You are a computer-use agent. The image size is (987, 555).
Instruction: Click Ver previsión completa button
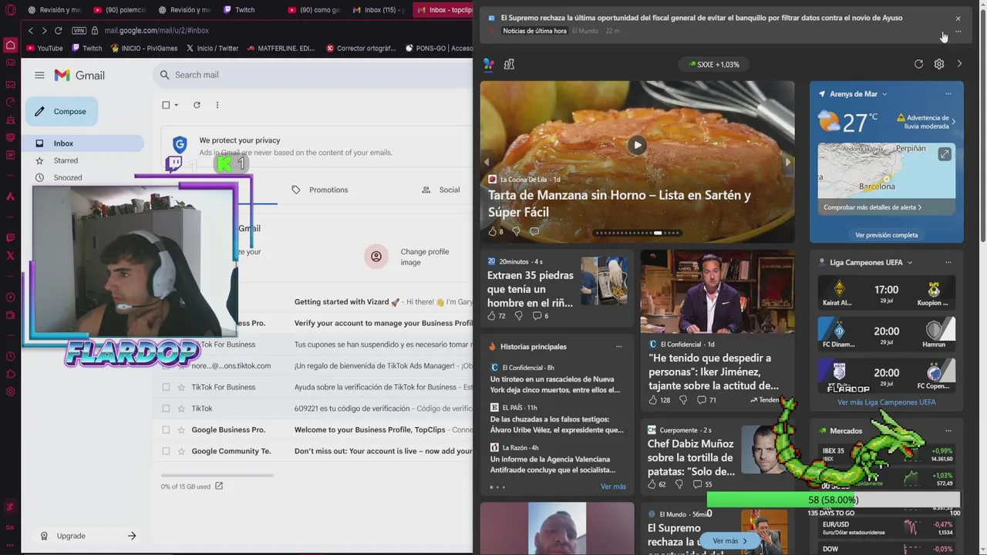point(887,235)
